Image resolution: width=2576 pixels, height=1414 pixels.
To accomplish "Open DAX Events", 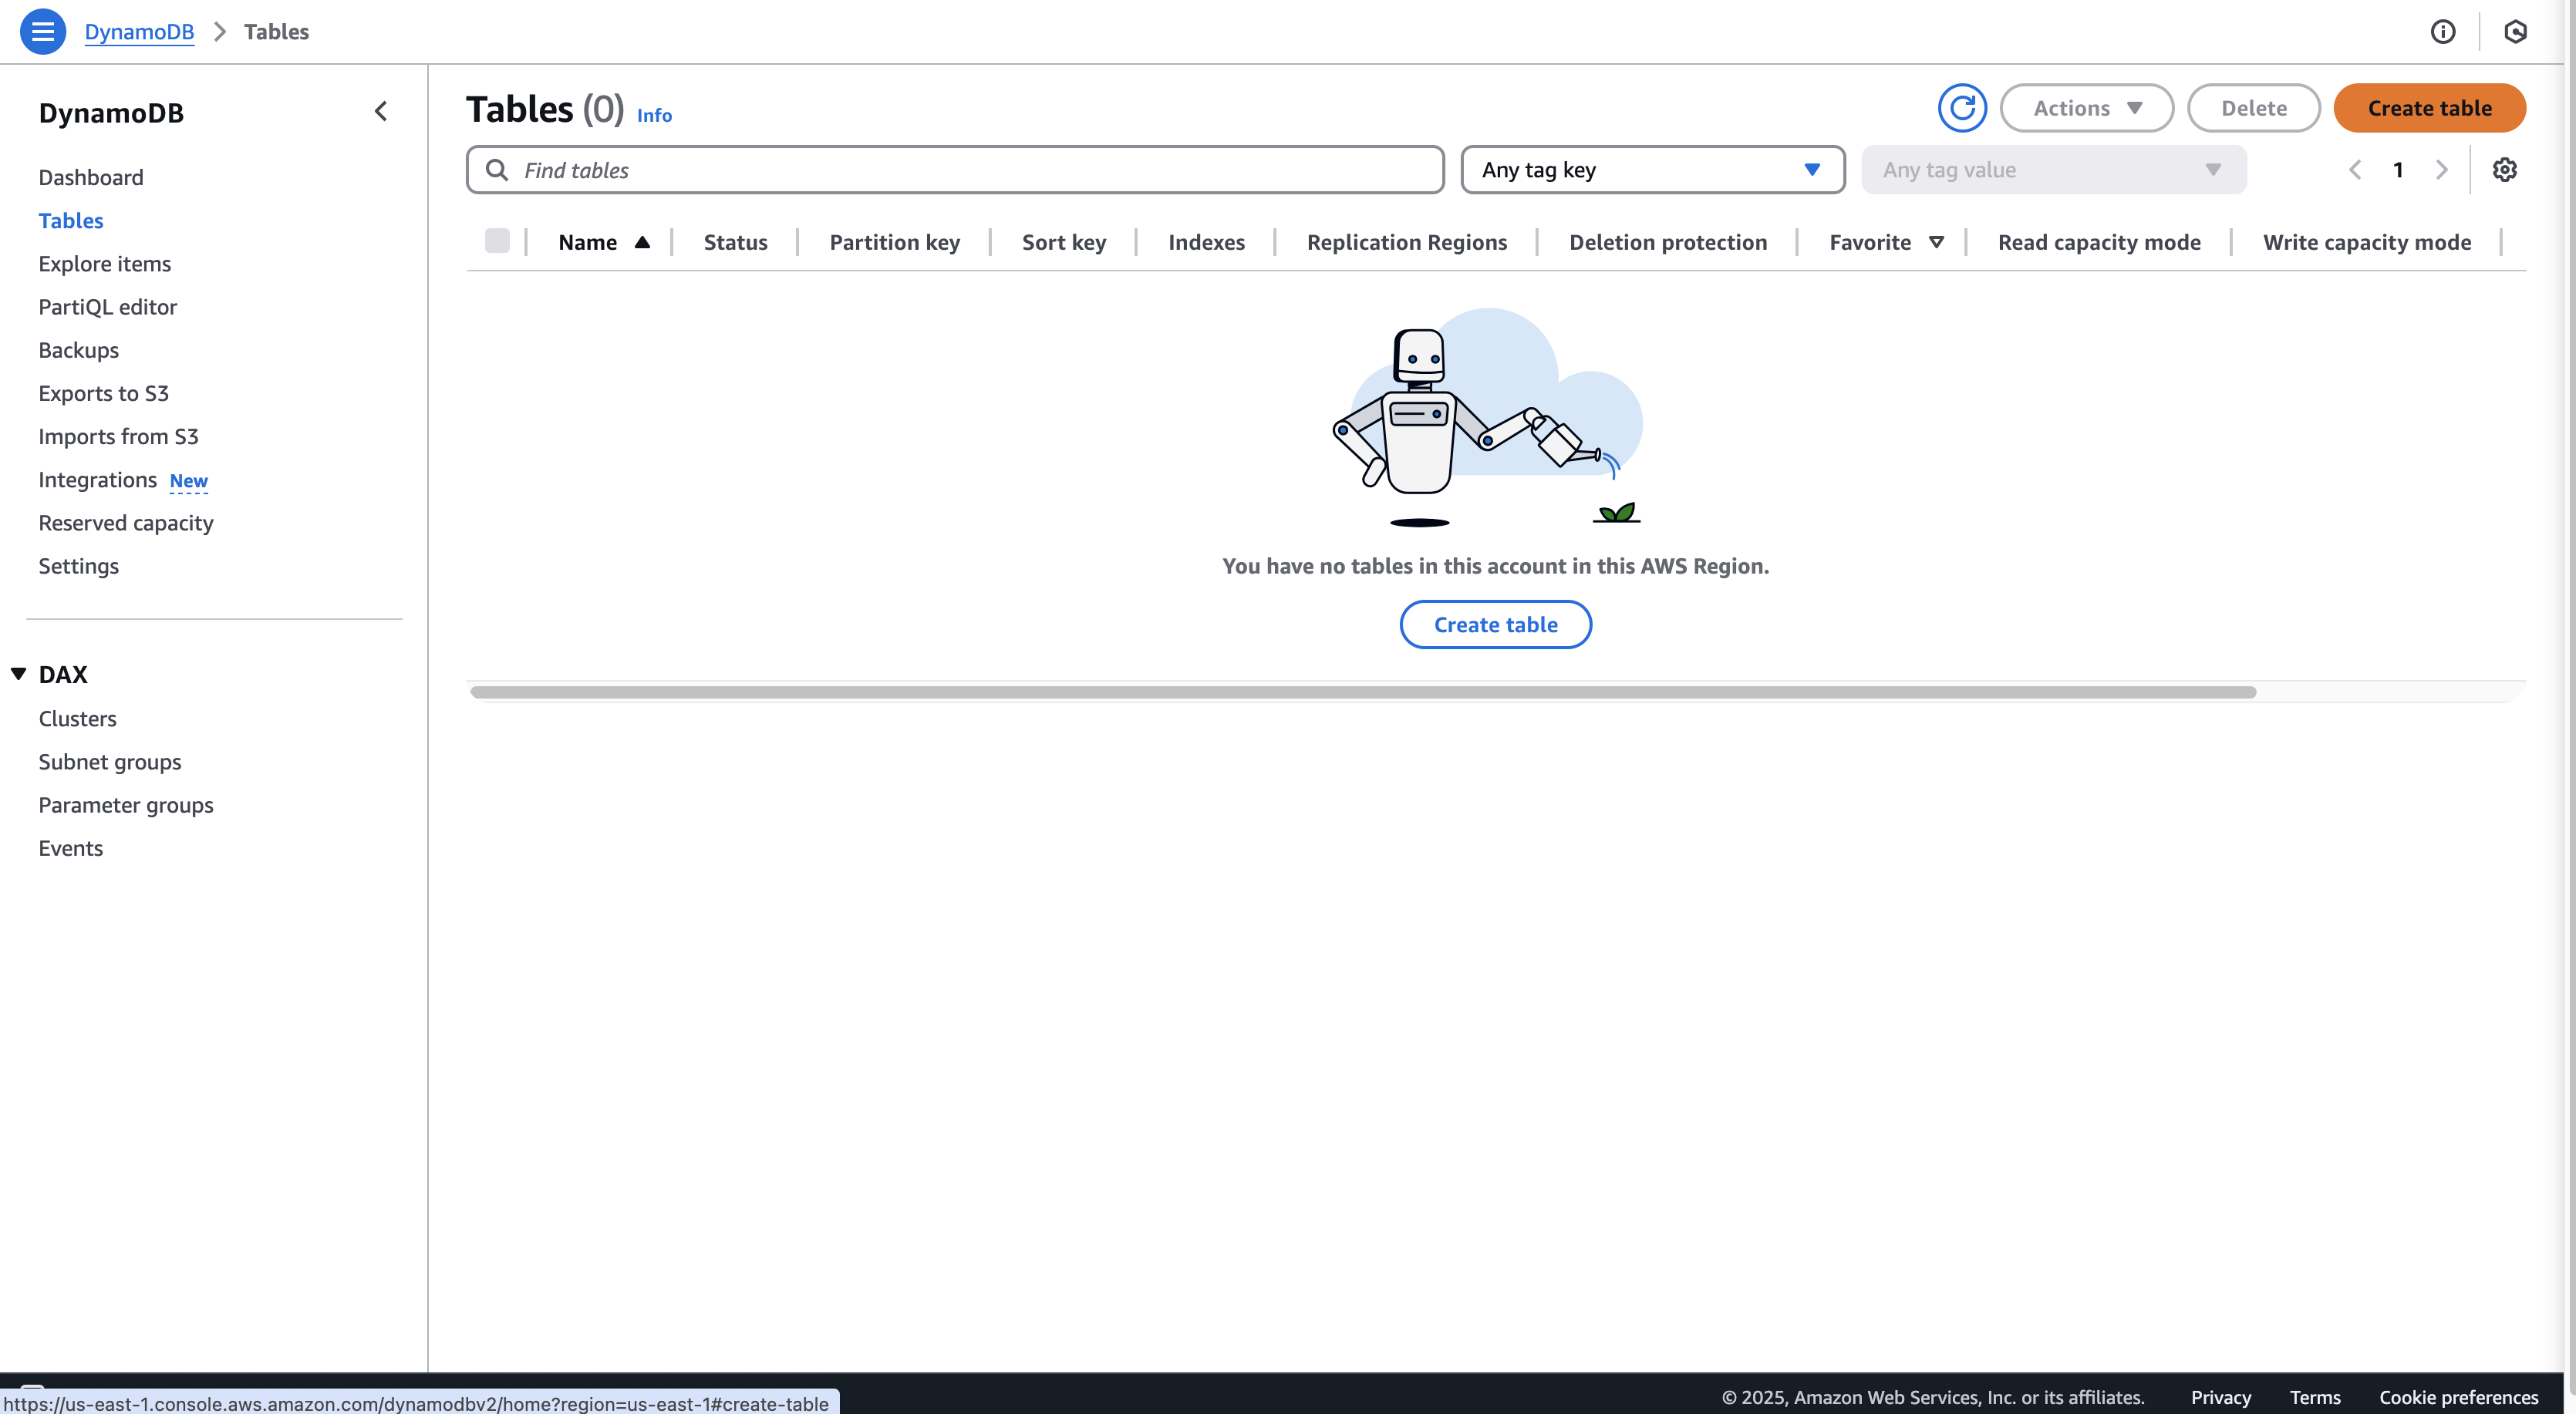I will (x=71, y=848).
